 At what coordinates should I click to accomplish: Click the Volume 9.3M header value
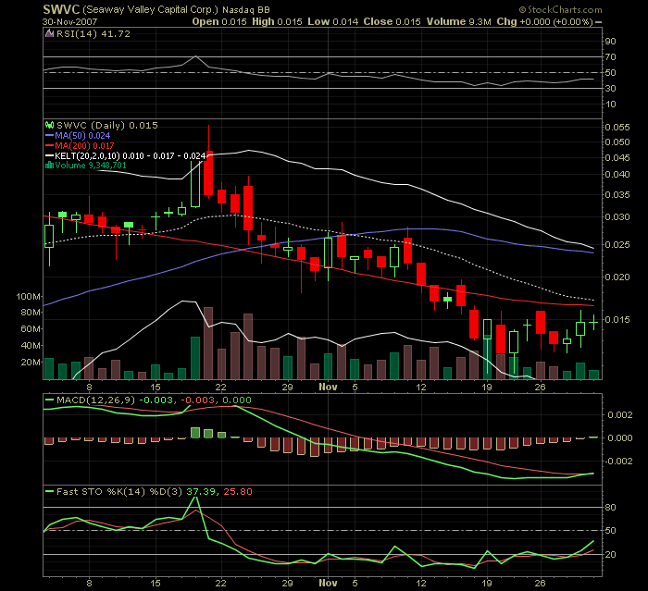click(459, 22)
